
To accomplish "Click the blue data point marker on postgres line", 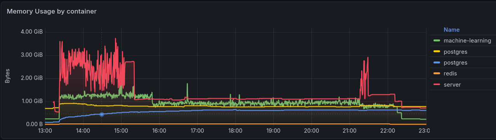I will point(102,114).
